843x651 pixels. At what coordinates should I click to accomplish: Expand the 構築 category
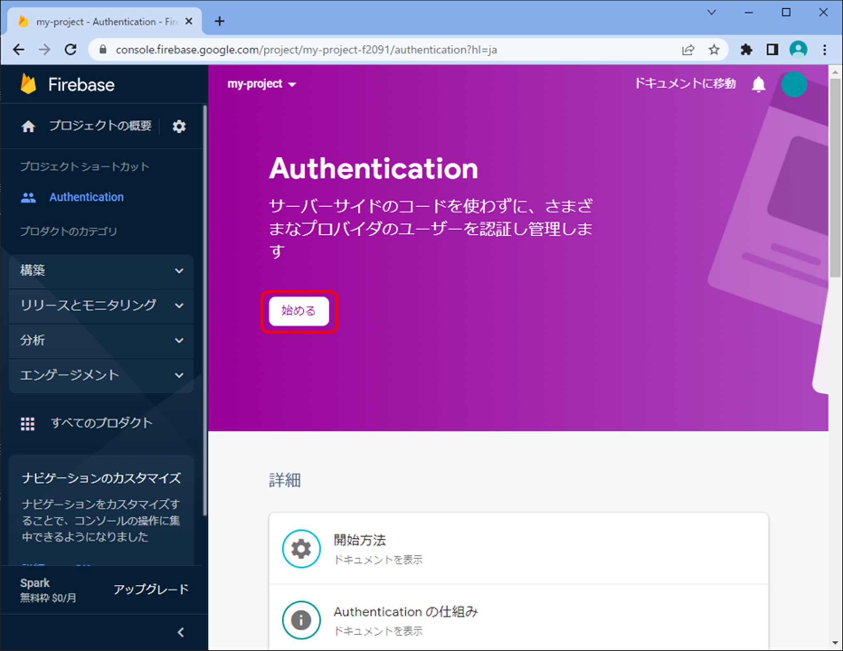pyautogui.click(x=101, y=271)
